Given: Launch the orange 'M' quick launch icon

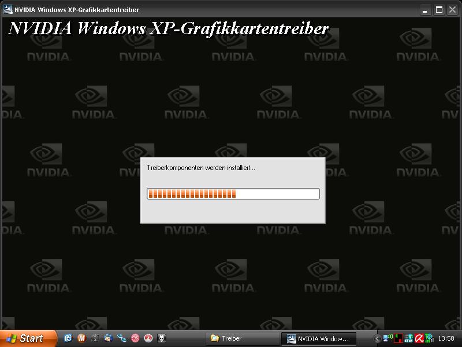Looking at the screenshot, I should [x=81, y=338].
